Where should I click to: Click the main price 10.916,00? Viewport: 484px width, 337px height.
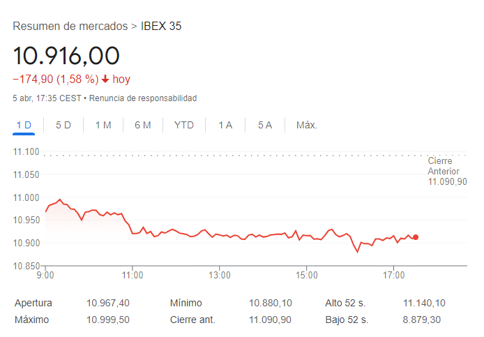[x=67, y=56]
